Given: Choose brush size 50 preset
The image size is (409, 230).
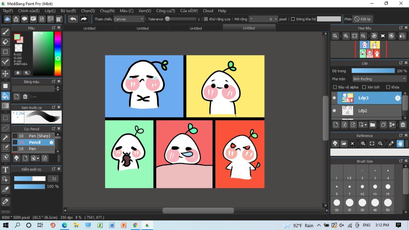Looking at the screenshot, I should point(388,205).
